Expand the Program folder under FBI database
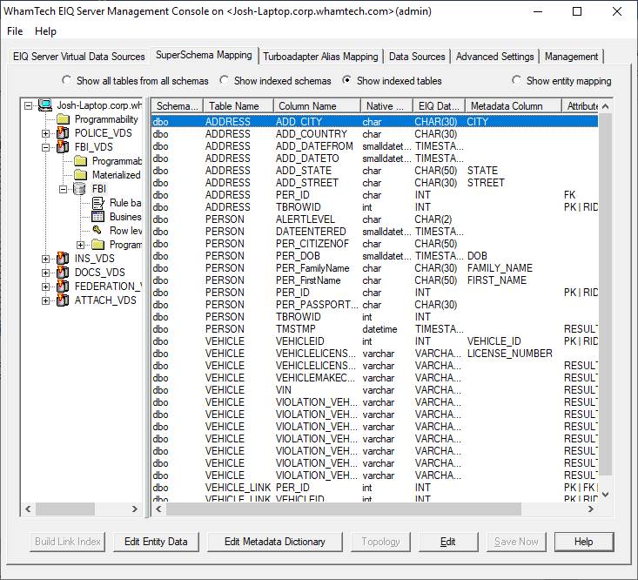The image size is (638, 580). (81, 245)
